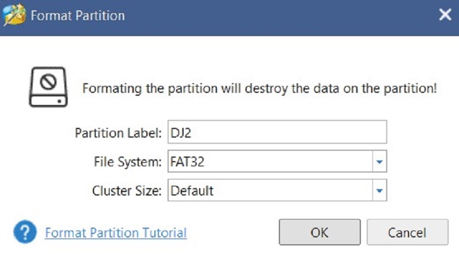459x254 pixels.
Task: Expand the Cluster Size dropdown arrow
Action: pyautogui.click(x=379, y=190)
